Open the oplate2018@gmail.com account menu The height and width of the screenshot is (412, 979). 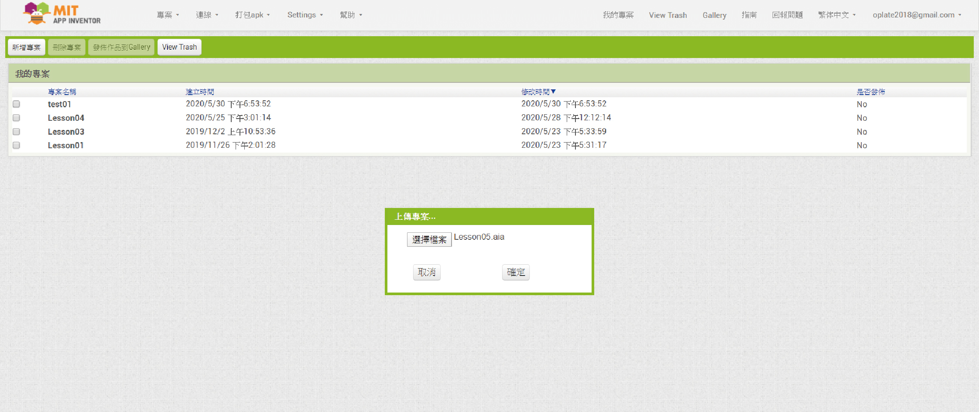(917, 15)
